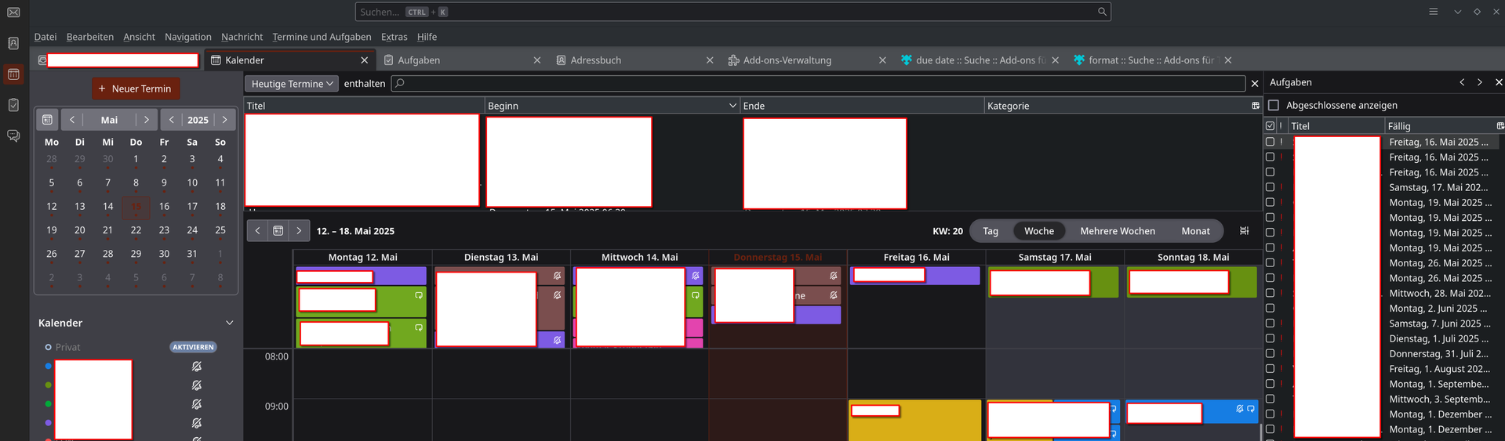Click the go-to-today icon in the mini calendar
Image resolution: width=1505 pixels, height=441 pixels.
(47, 120)
